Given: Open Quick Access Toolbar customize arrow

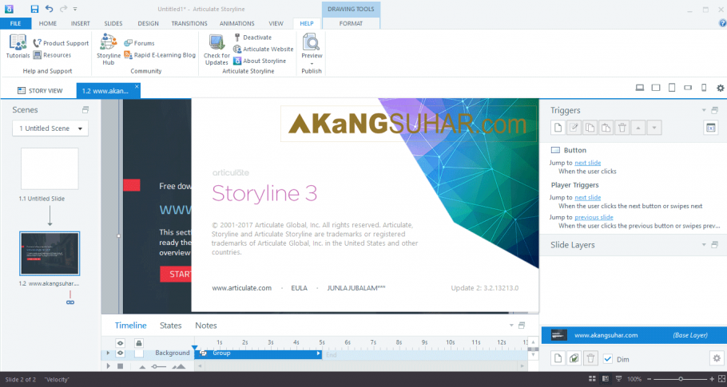Looking at the screenshot, I should pyautogui.click(x=75, y=9).
